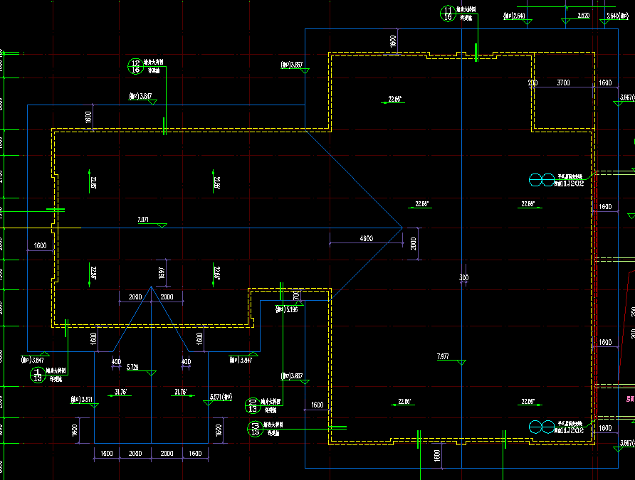The height and width of the screenshot is (480, 635).
Task: Click the 3.620 elevation label
Action: (584, 16)
